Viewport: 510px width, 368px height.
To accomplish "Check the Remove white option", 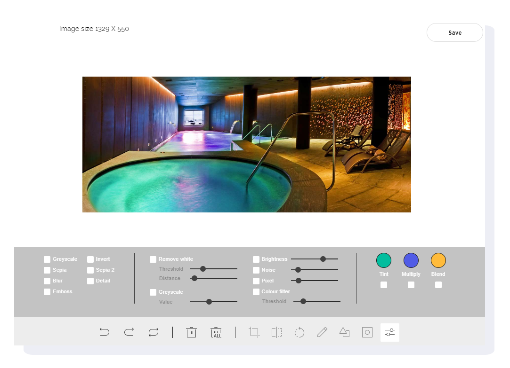I will point(153,259).
